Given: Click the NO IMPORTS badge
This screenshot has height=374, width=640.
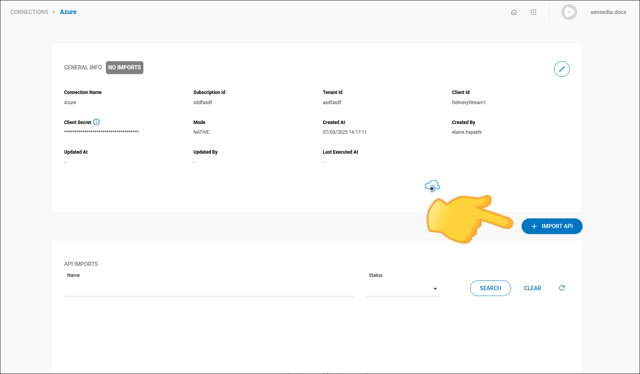Looking at the screenshot, I should pos(124,67).
